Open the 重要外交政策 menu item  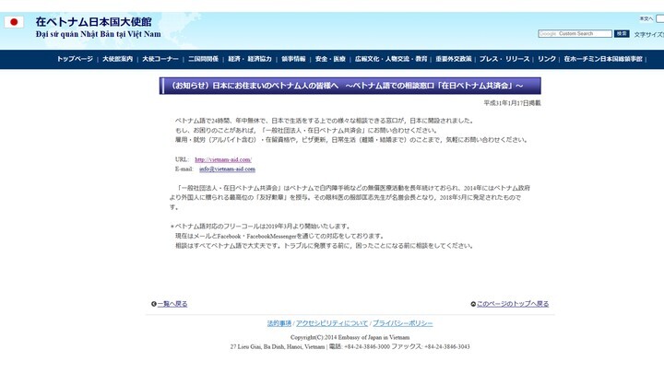point(454,59)
